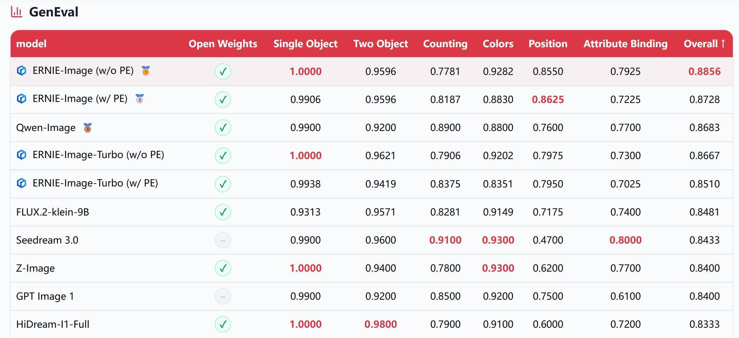The image size is (739, 338).
Task: Click the gray dash indicator for Seedream 3.0
Action: [223, 240]
